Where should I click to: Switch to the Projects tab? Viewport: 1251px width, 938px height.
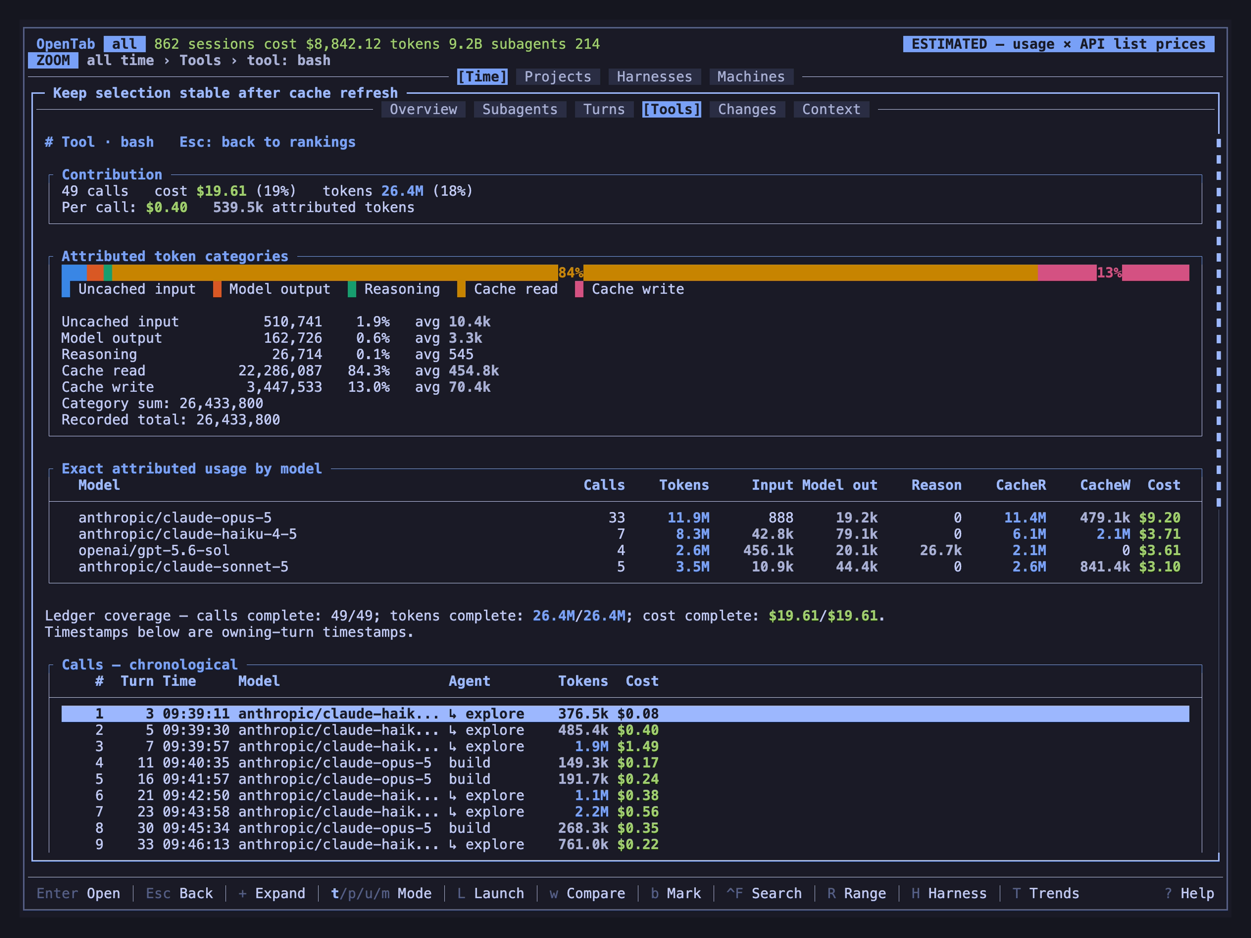[558, 76]
